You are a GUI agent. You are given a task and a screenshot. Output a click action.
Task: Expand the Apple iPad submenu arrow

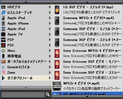click(50, 29)
